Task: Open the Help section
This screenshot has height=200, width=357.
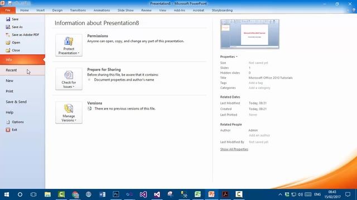Action: [22, 112]
